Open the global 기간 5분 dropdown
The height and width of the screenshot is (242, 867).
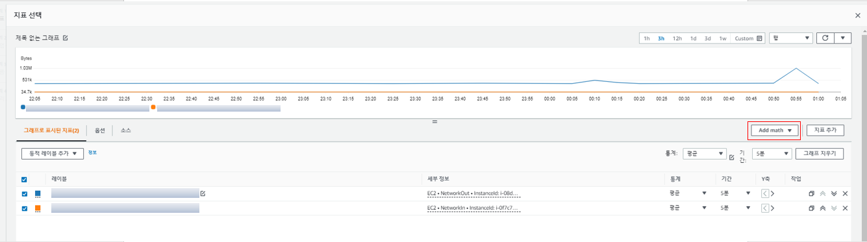click(773, 154)
